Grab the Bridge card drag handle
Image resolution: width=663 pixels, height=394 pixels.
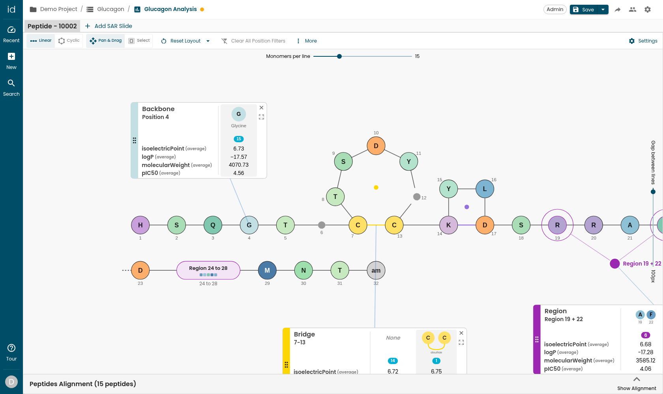click(x=287, y=365)
